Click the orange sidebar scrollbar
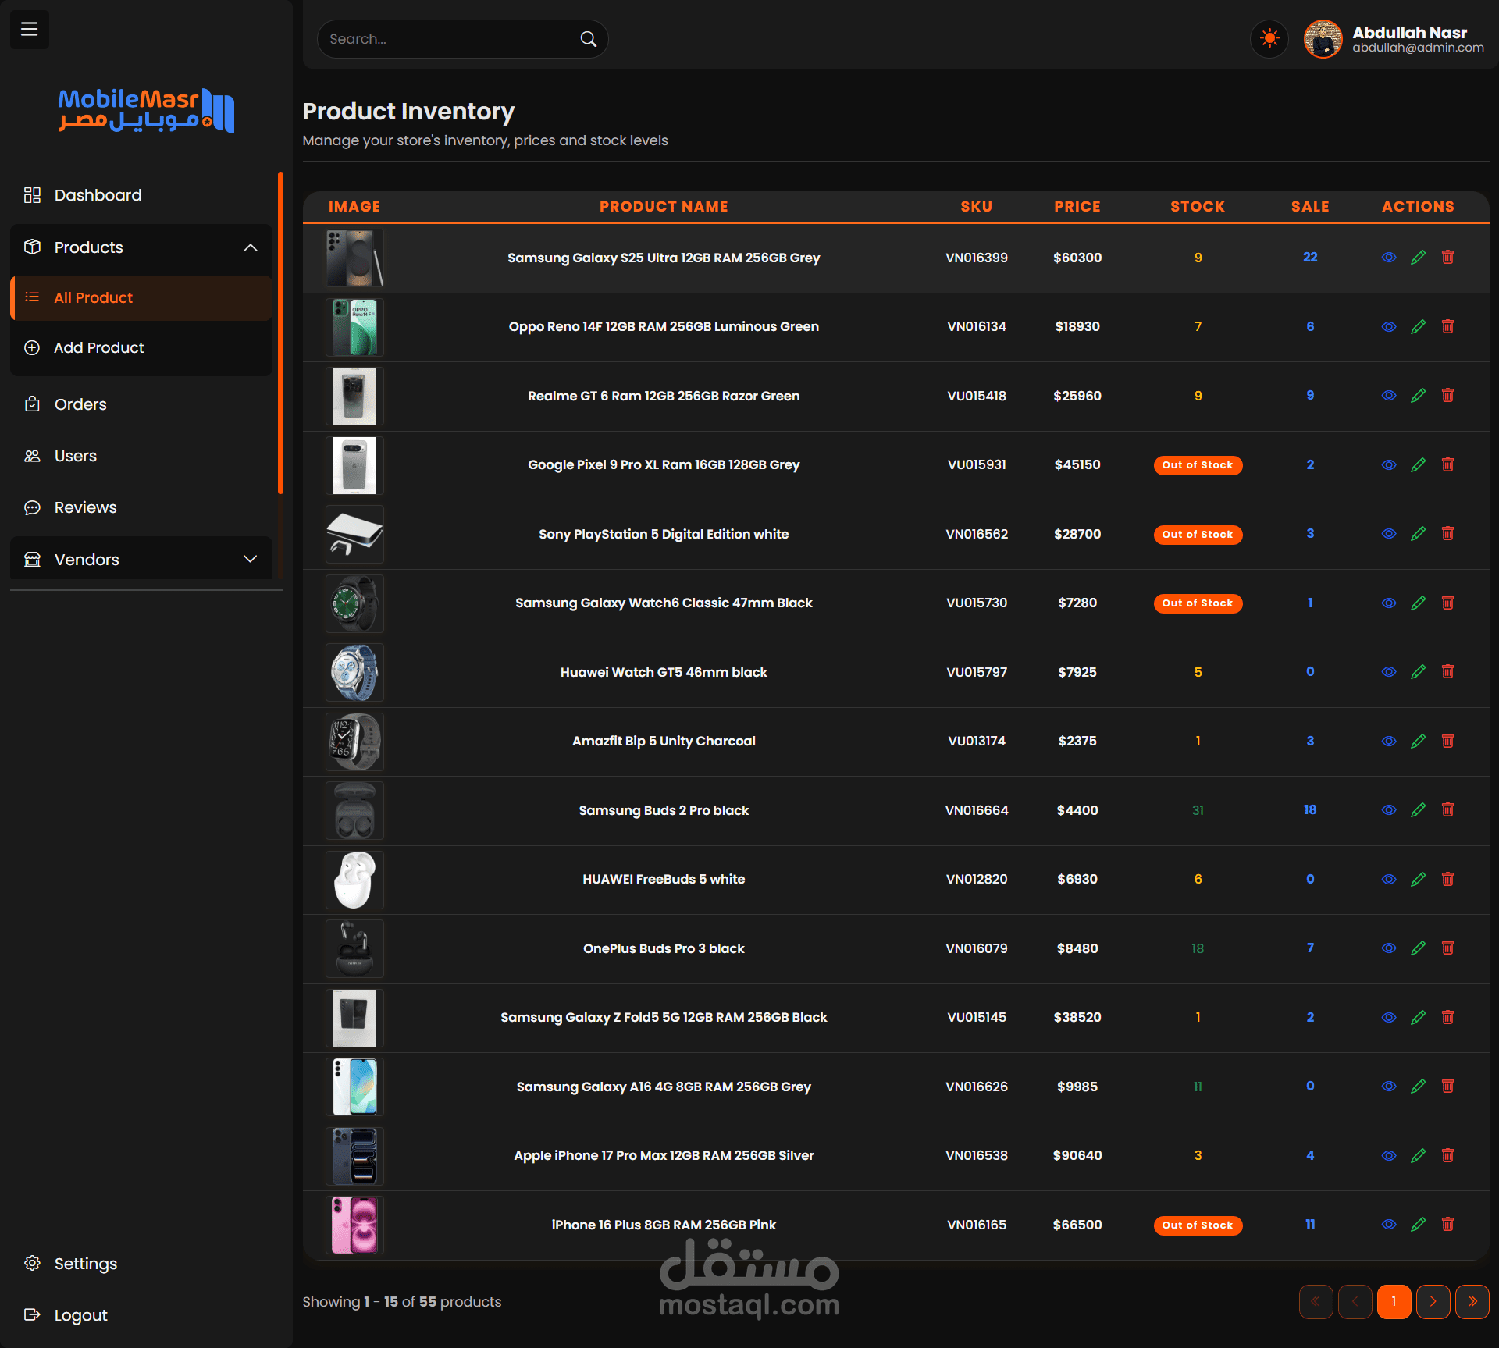 tap(280, 333)
